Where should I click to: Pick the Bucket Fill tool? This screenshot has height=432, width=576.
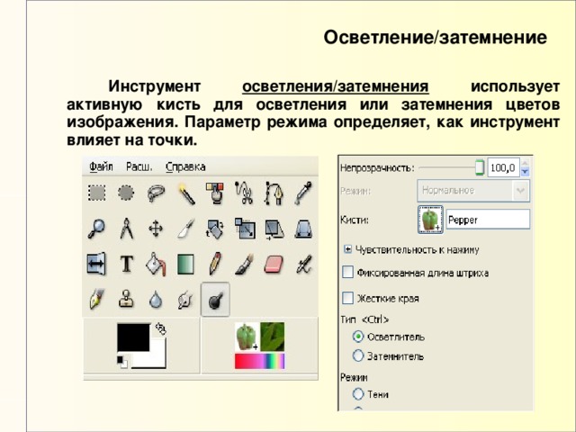point(156,264)
